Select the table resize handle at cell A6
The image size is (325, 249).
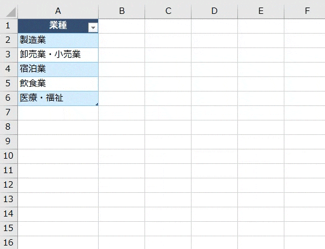click(97, 104)
